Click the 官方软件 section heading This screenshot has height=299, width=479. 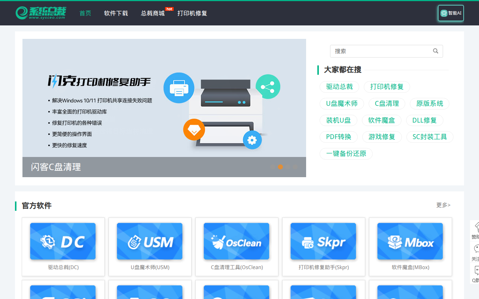[37, 206]
